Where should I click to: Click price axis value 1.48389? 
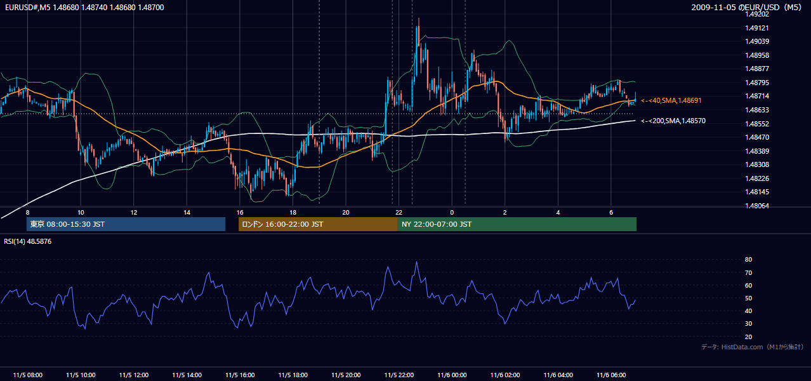[756, 151]
